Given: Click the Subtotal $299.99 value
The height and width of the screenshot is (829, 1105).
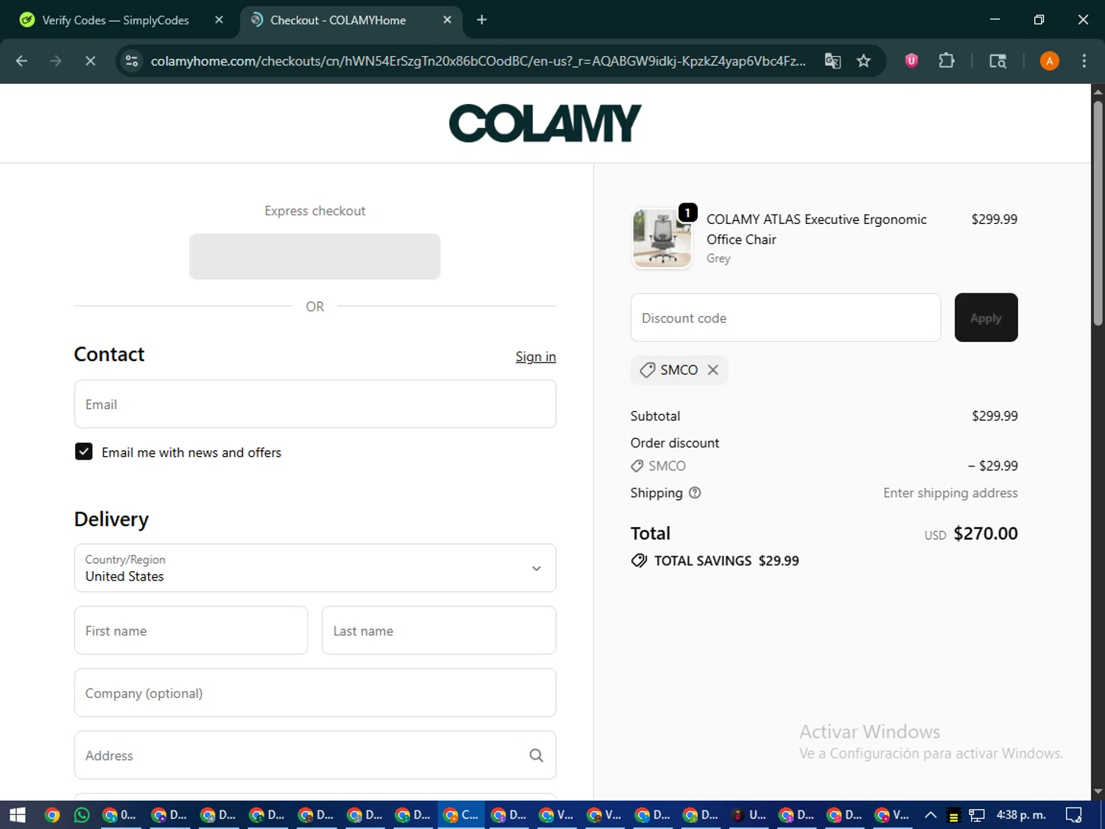Looking at the screenshot, I should (x=994, y=416).
